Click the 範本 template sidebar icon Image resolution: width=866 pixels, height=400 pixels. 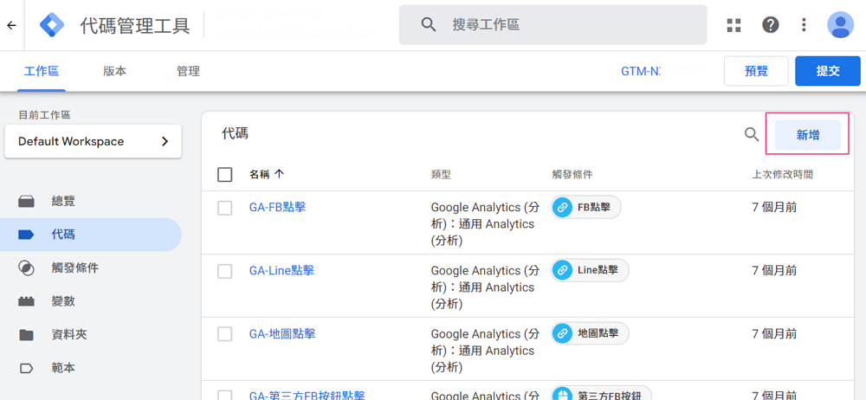pos(27,368)
